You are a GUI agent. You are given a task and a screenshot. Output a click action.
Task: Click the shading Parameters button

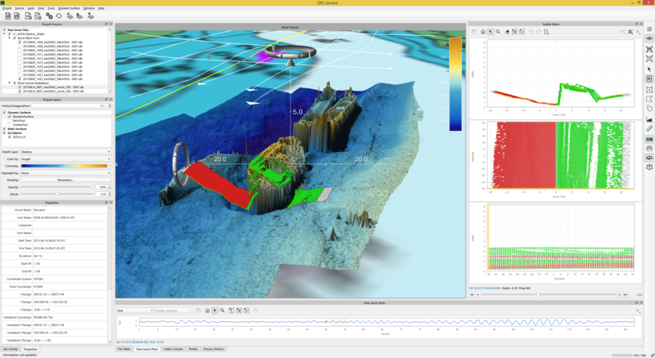pyautogui.click(x=65, y=180)
